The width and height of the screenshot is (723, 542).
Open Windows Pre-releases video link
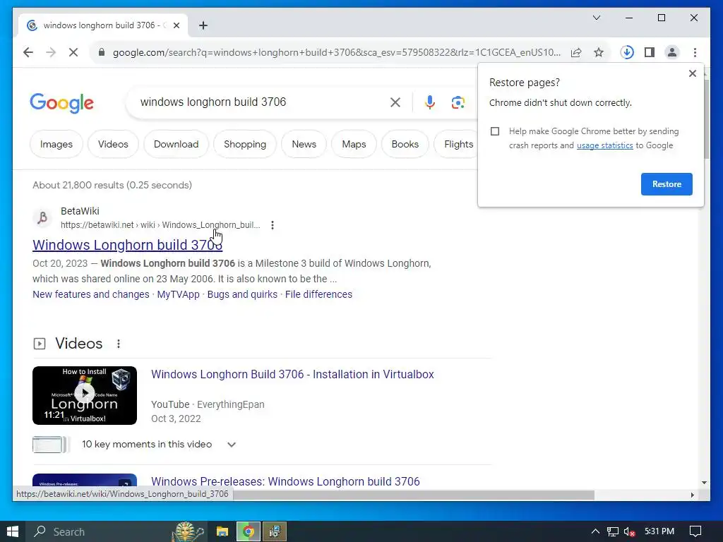[285, 481]
